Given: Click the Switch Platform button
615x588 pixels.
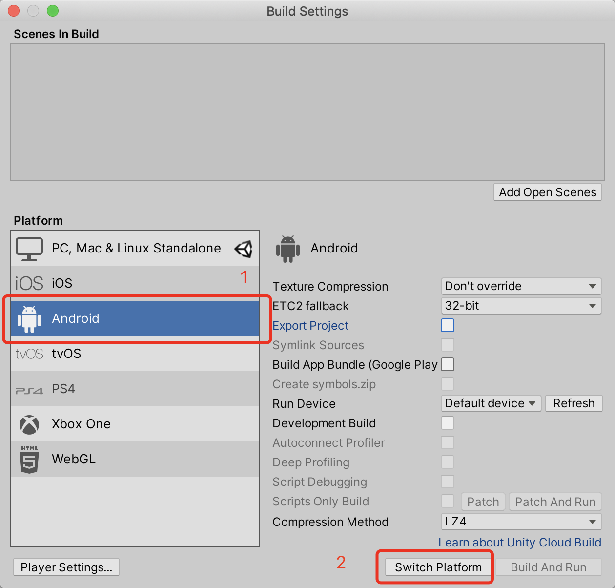Looking at the screenshot, I should coord(438,567).
